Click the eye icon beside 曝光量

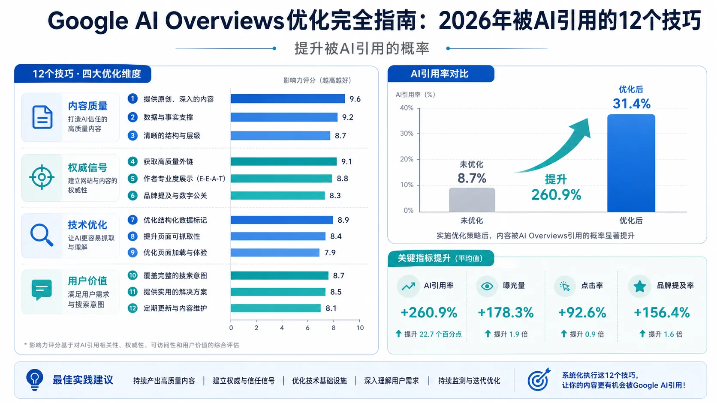[487, 286]
